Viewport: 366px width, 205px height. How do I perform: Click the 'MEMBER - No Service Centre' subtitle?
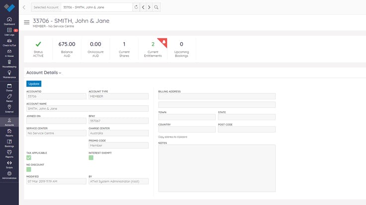click(x=53, y=26)
